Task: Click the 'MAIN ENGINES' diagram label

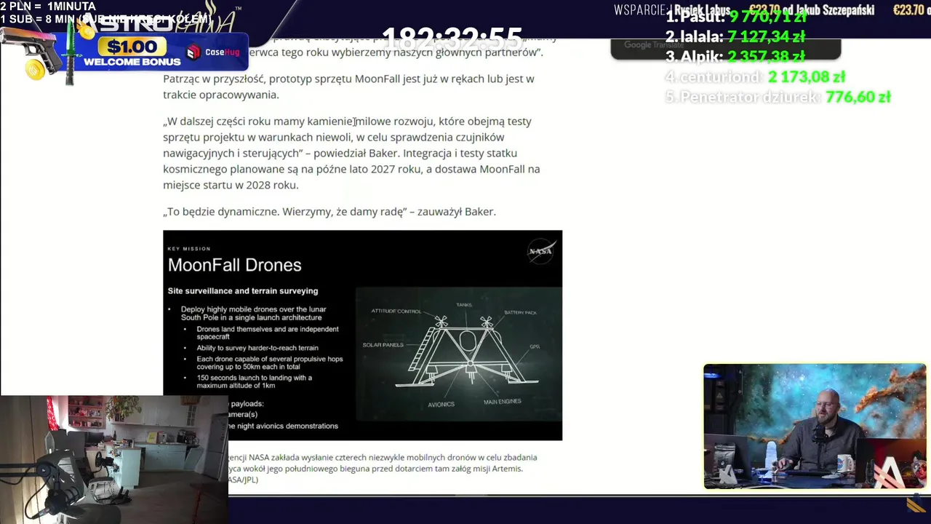Action: tap(503, 402)
